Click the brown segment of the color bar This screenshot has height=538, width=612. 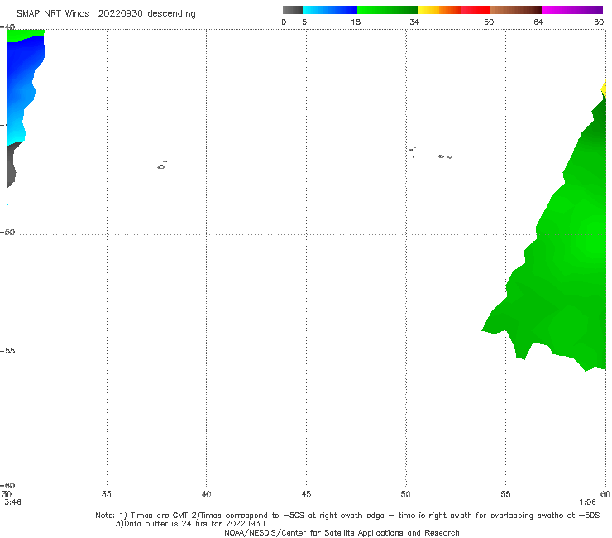515,10
